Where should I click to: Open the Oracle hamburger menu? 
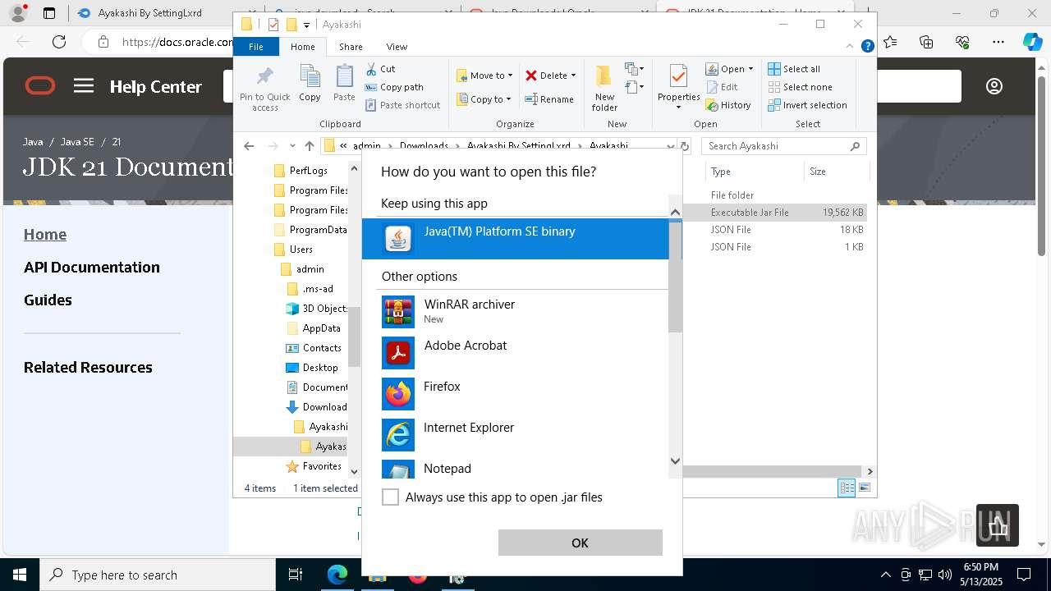[84, 85]
